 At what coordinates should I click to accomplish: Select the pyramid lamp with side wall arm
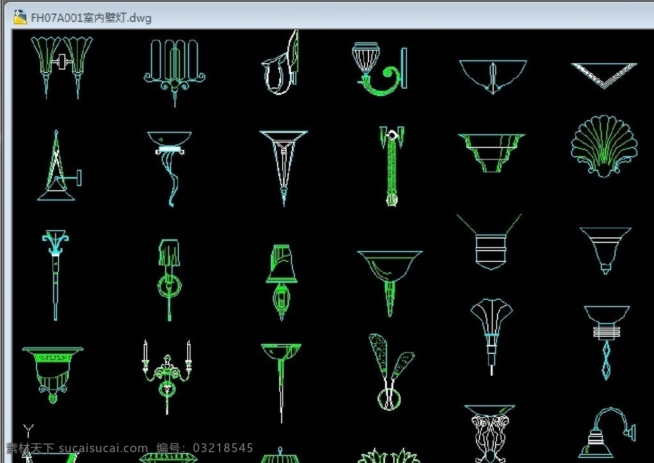(59, 165)
